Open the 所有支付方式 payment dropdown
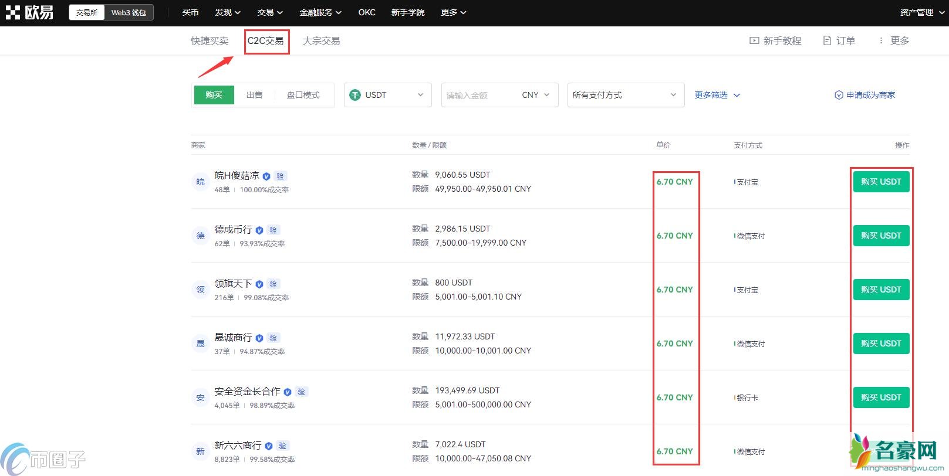The image size is (949, 476). (625, 95)
